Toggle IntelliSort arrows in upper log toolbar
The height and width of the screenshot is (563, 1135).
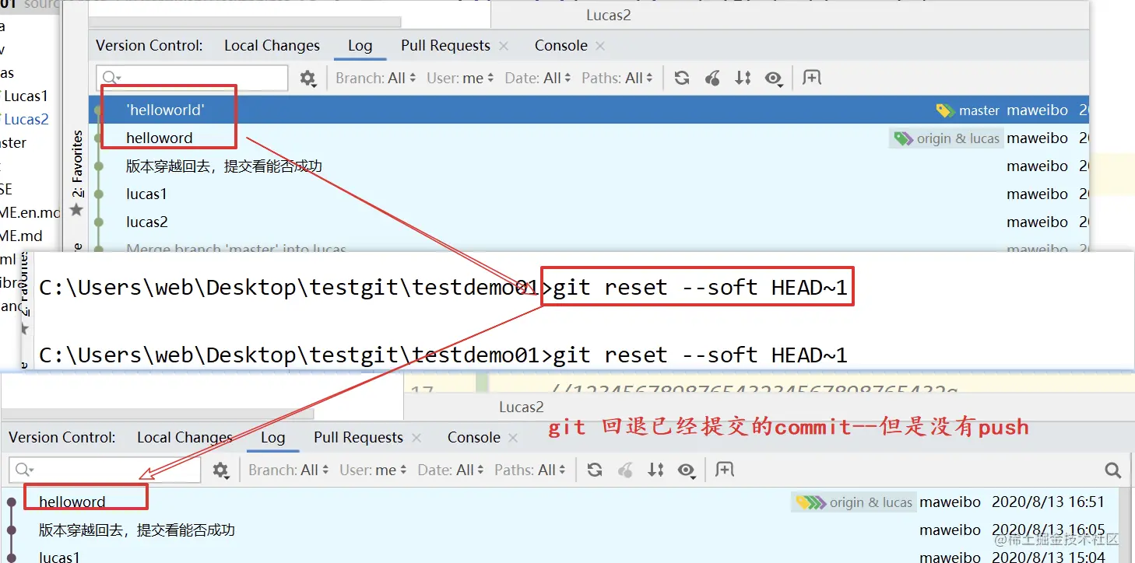743,78
